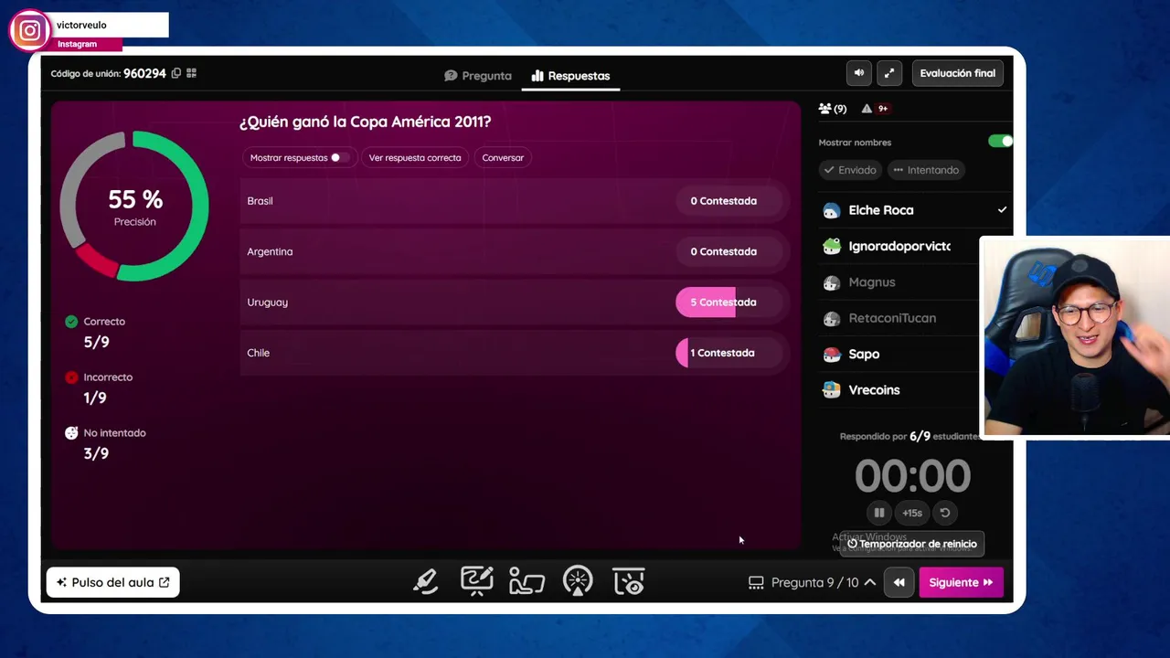The height and width of the screenshot is (658, 1170).
Task: Open the spinner wheel tool
Action: point(578,581)
